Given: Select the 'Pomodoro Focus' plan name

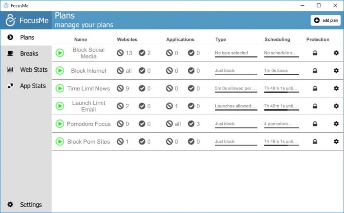Looking at the screenshot, I should (x=88, y=124).
